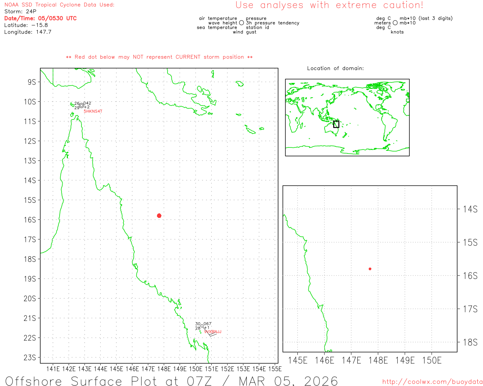The height and width of the screenshot is (386, 483).
Task: Click '3h pressure tendency' legend text
Action: [x=272, y=23]
